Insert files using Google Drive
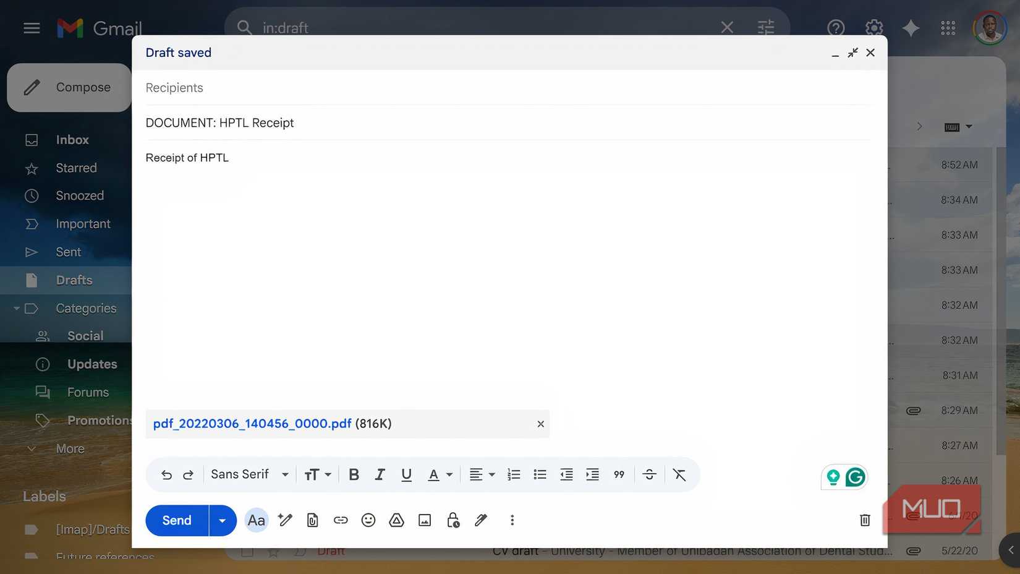 (x=396, y=520)
